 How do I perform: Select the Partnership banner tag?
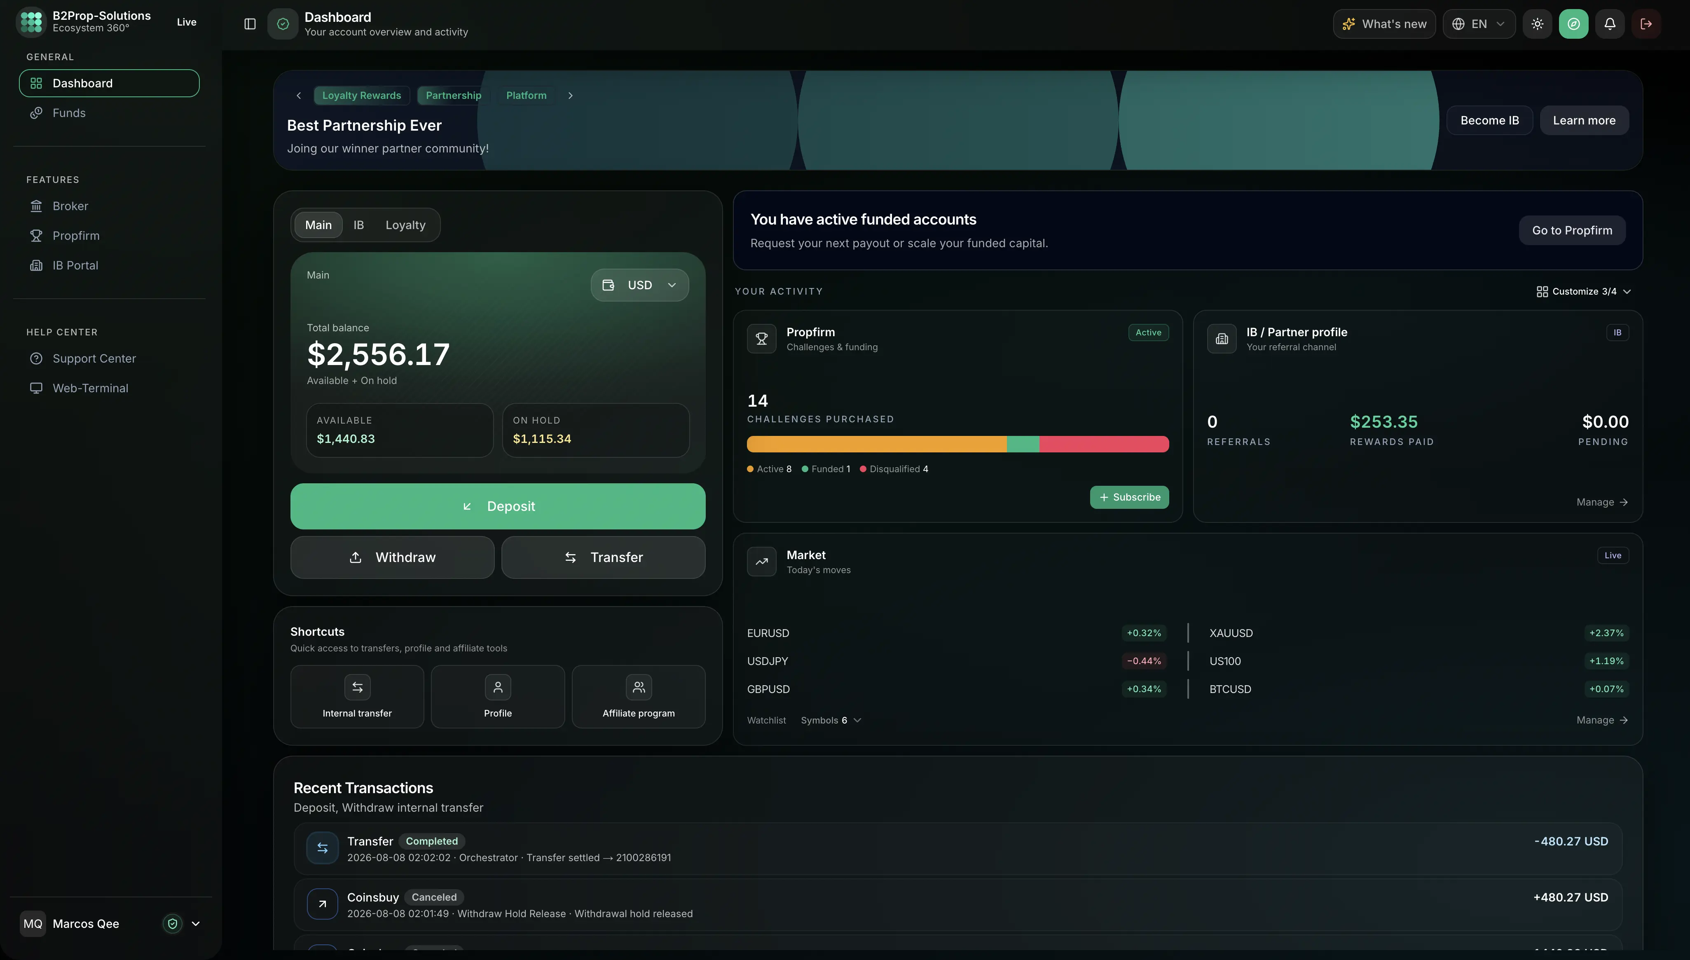tap(454, 96)
